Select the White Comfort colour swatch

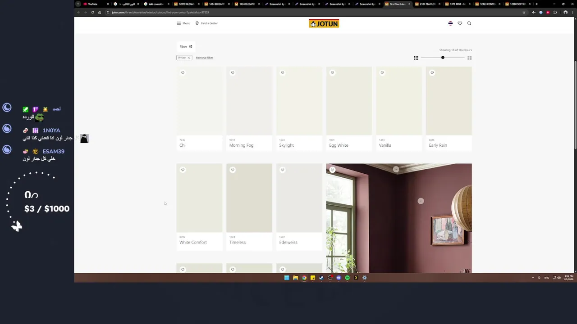pyautogui.click(x=199, y=198)
